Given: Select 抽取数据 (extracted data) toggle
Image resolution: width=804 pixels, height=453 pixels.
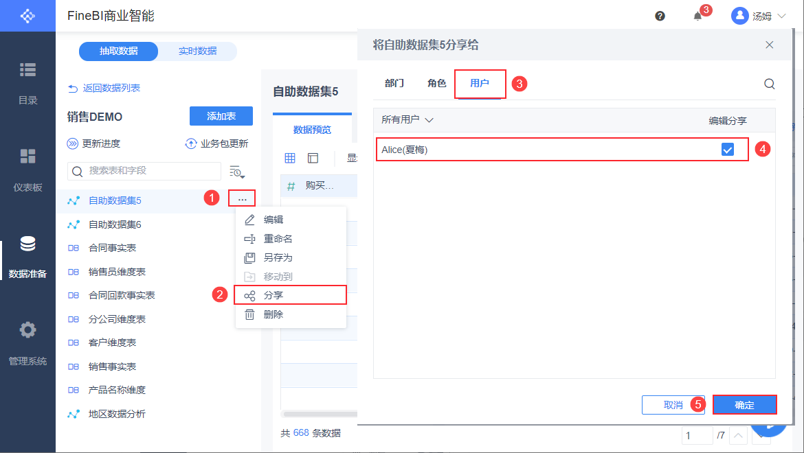Looking at the screenshot, I should [x=118, y=51].
